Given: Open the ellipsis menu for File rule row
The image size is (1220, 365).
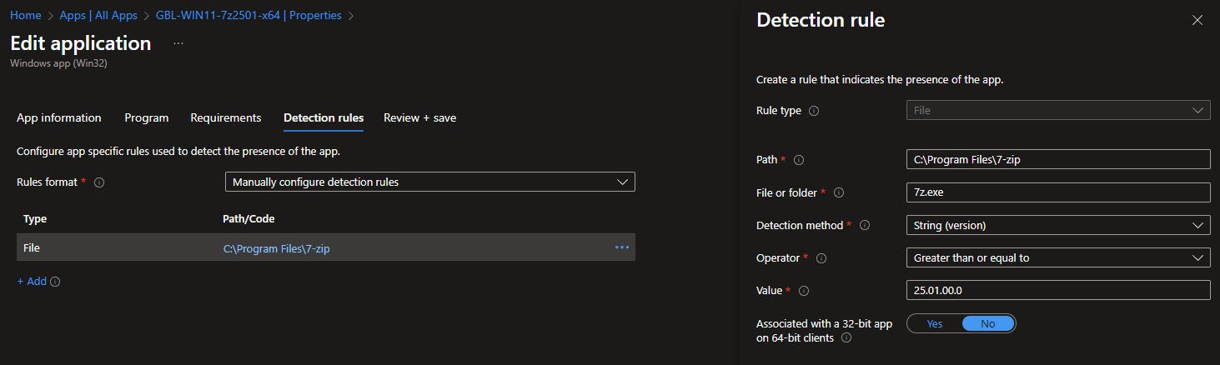Looking at the screenshot, I should [621, 247].
